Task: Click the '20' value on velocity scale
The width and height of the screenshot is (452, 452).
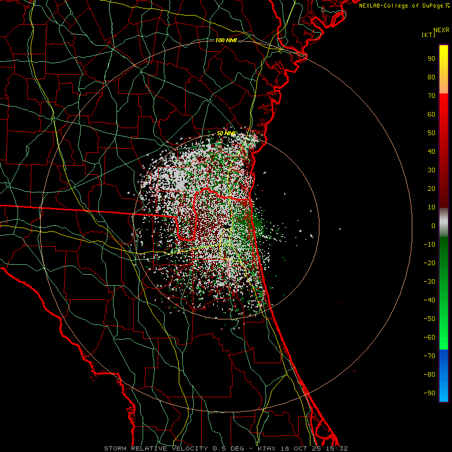Action: point(431,189)
